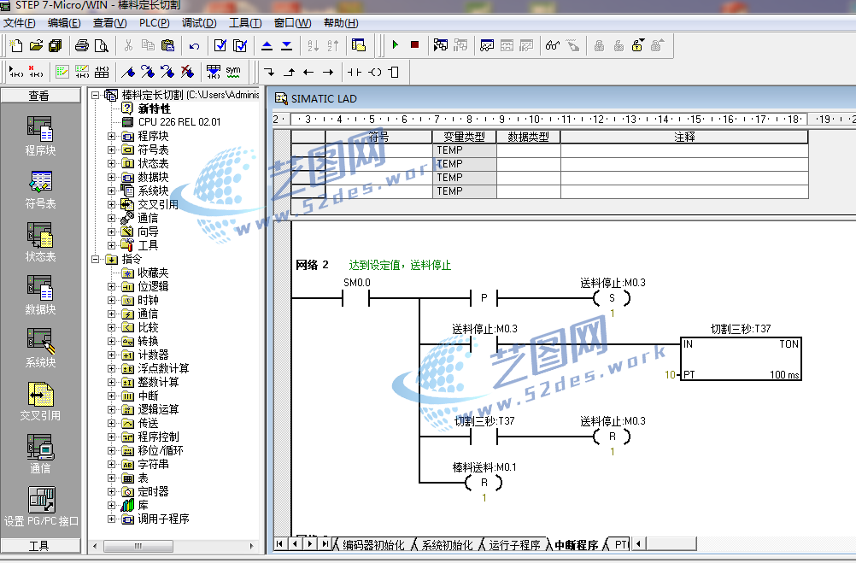The width and height of the screenshot is (856, 563).
Task: Click the sym symbol addressing icon
Action: click(233, 72)
